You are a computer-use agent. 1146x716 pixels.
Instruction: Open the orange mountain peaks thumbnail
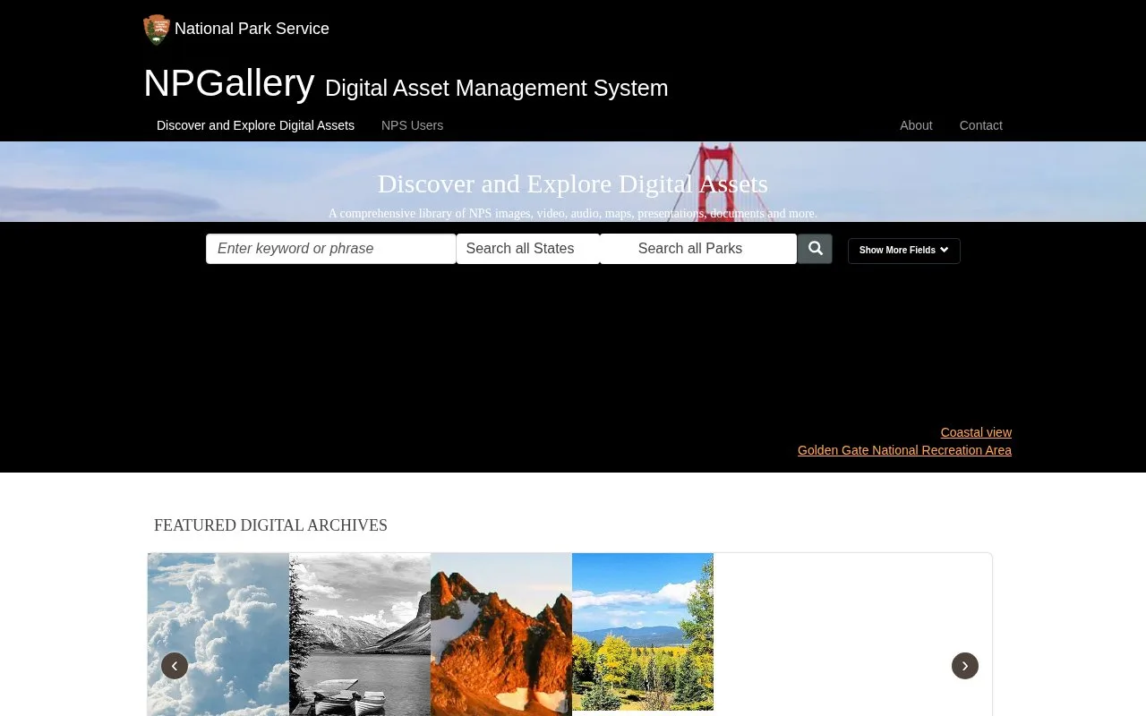point(501,635)
